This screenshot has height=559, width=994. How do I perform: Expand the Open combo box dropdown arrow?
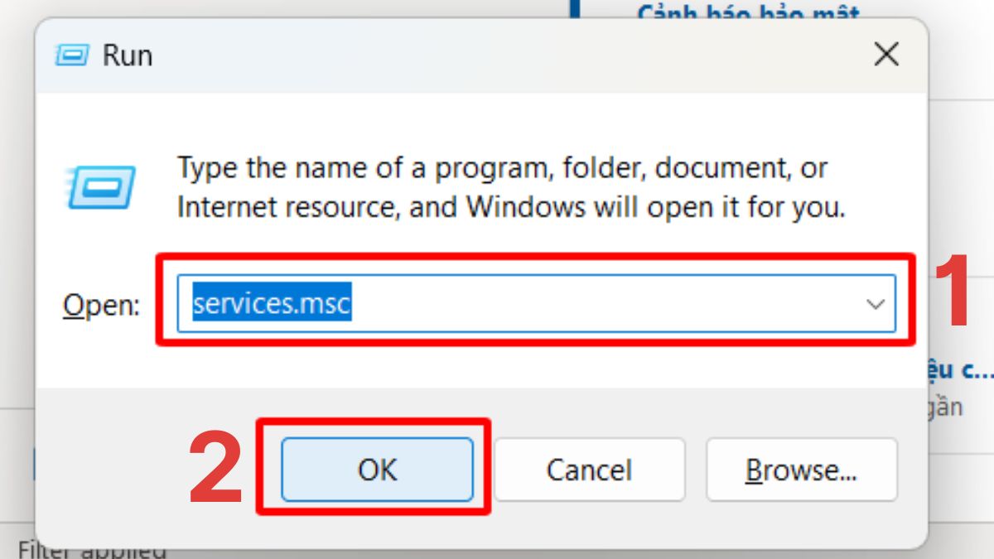(876, 305)
